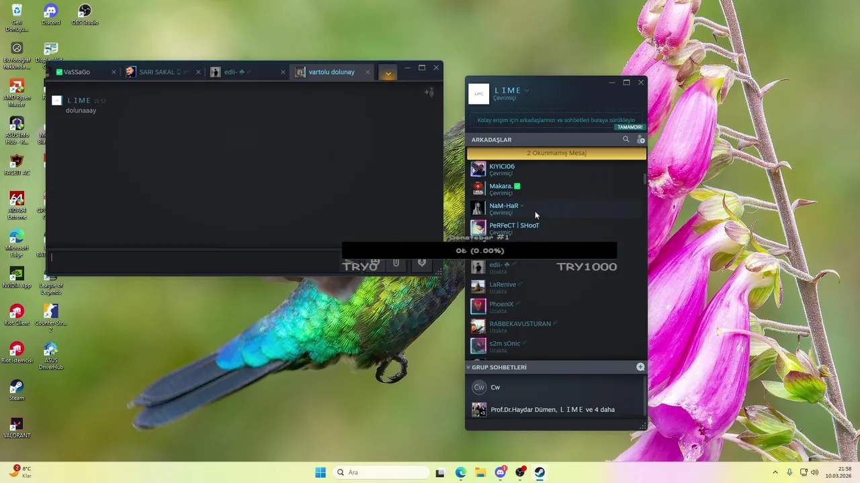Viewport: 860px width, 483px height.
Task: Open the ASUS Info Hub shortcut
Action: pos(17,131)
